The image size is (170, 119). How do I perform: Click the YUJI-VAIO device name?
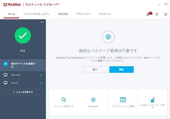(x=16, y=75)
